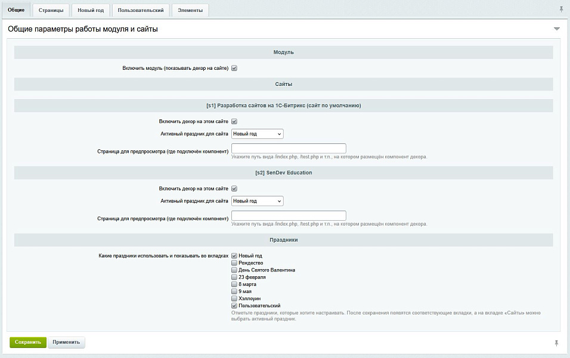Collapse the general parameters section with the arrow
This screenshot has width=570, height=358.
(556, 29)
